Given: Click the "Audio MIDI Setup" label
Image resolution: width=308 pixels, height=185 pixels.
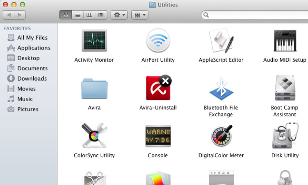Looking at the screenshot, I should 285,60.
